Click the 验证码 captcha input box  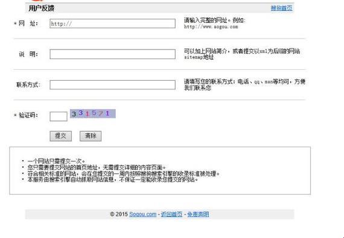coord(59,116)
